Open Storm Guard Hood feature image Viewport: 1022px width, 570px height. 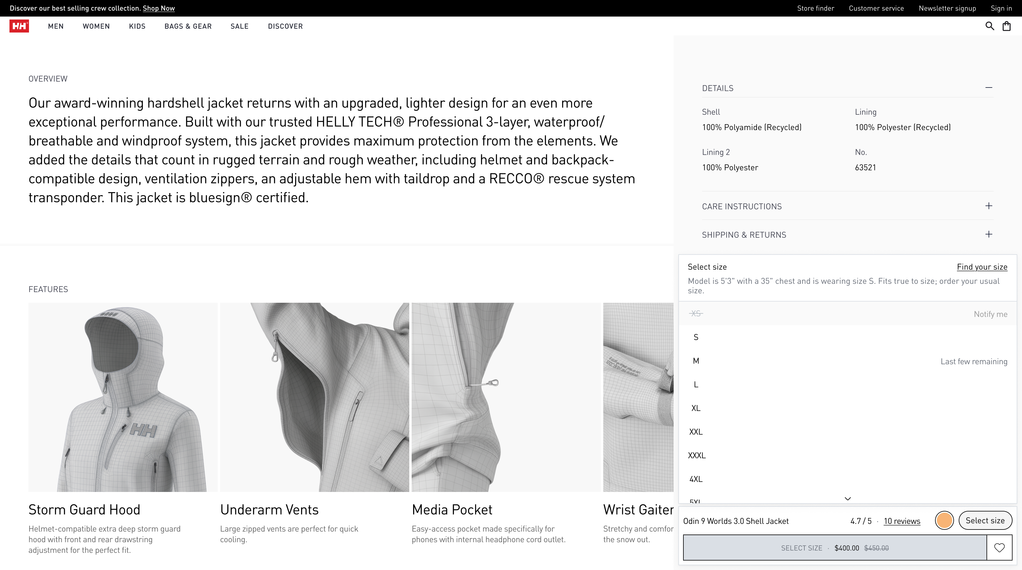[x=123, y=397]
